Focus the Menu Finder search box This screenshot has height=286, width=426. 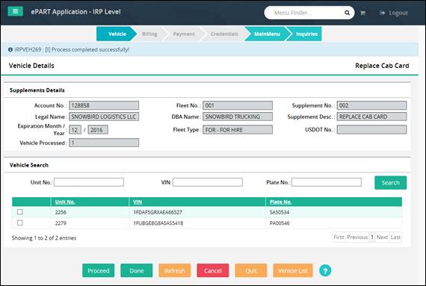tap(309, 13)
